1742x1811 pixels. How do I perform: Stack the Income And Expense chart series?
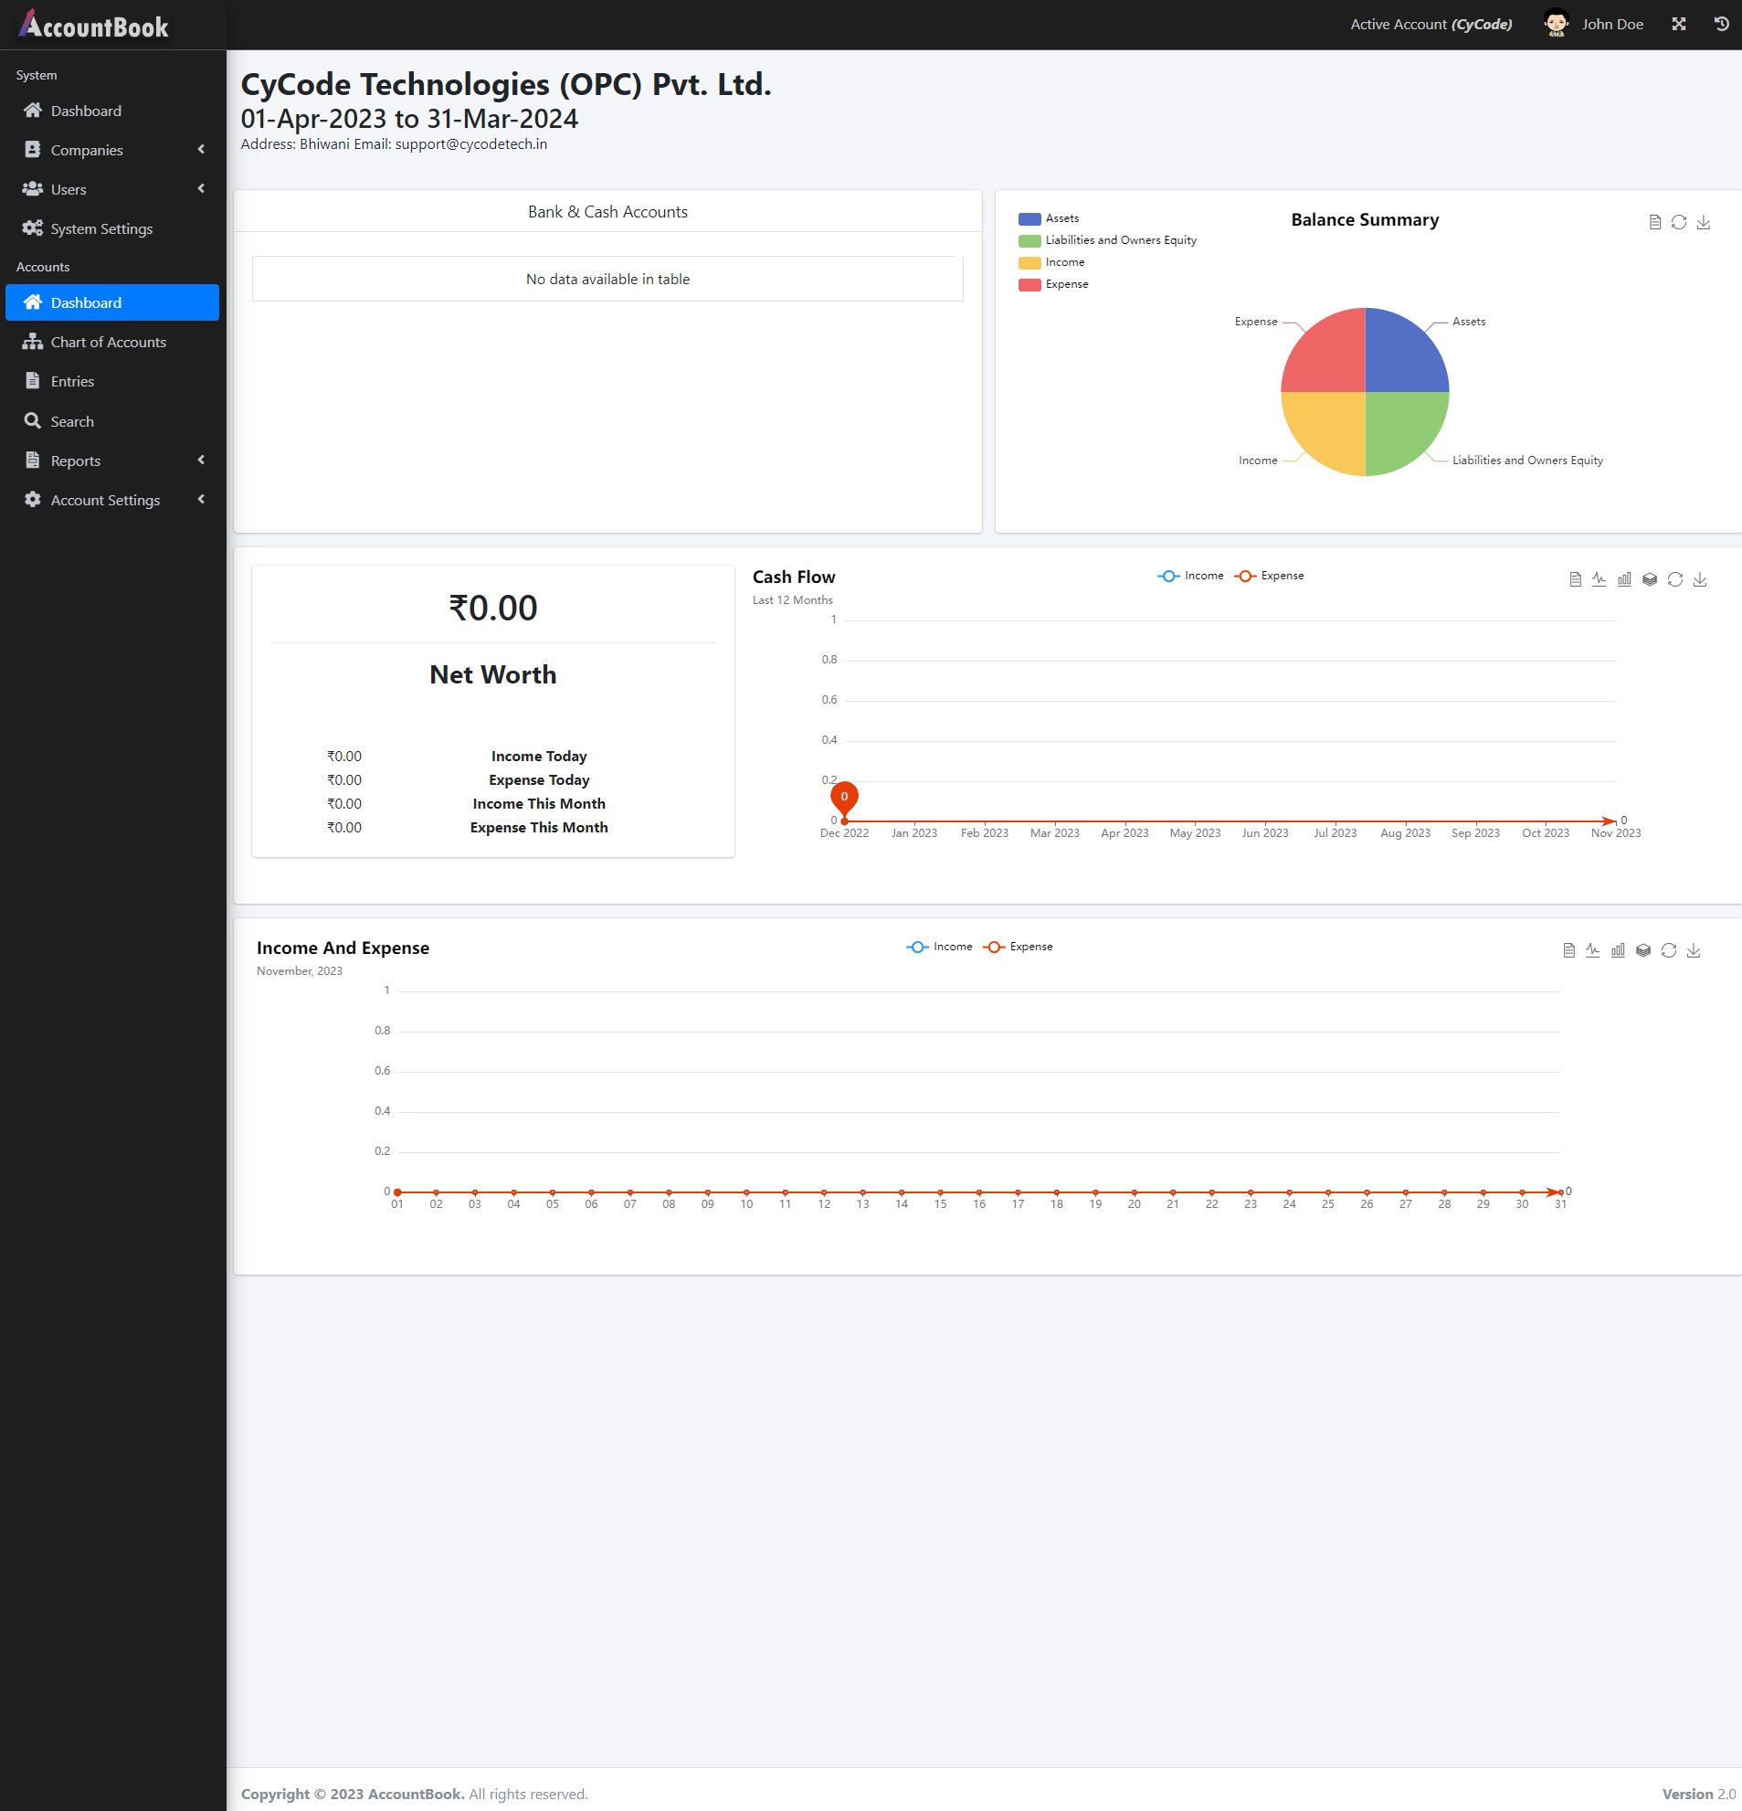pos(1643,950)
